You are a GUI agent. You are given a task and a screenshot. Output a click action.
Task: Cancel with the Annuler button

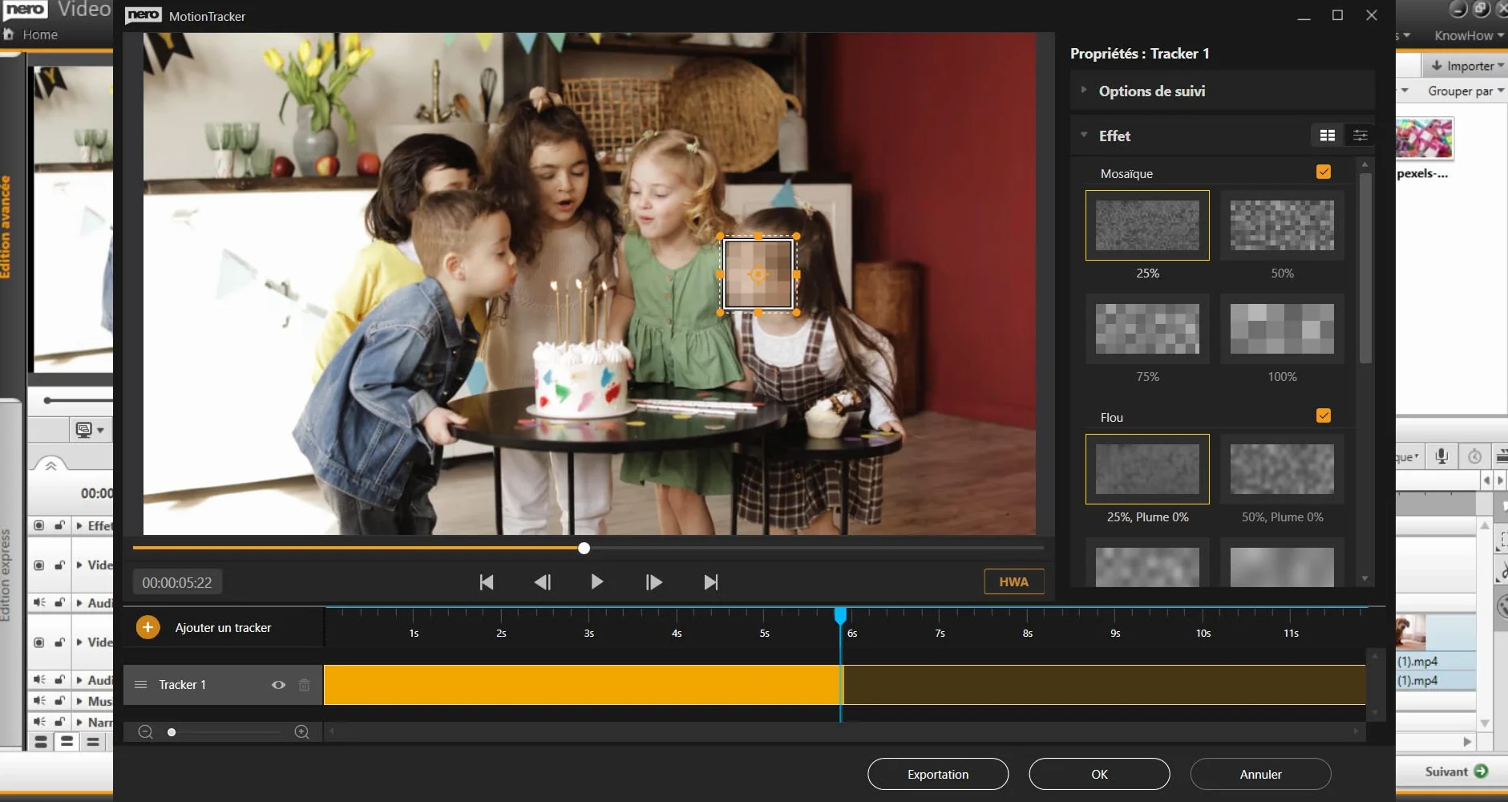1260,774
